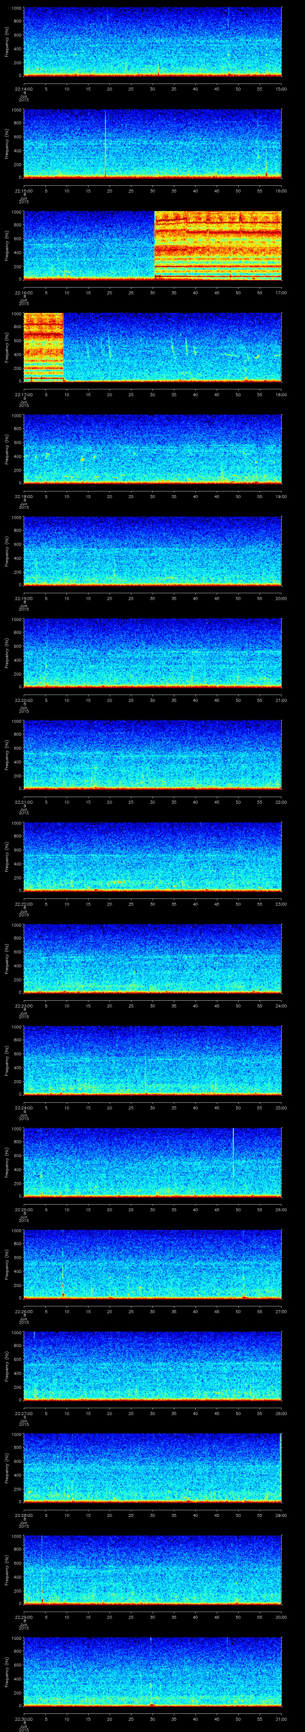Open the 22:19:00 spectrogram panel
This screenshot has height=1732, width=305.
point(153,551)
